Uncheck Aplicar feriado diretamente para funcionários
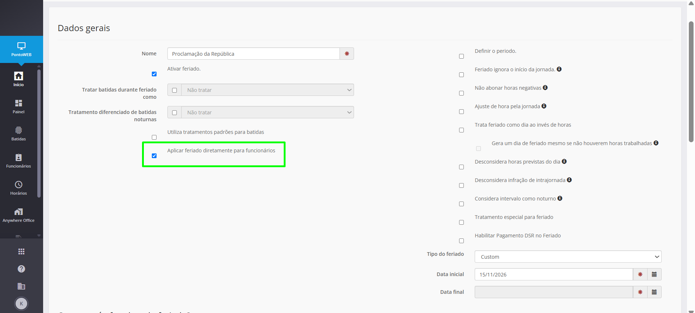695x313 pixels. [154, 156]
